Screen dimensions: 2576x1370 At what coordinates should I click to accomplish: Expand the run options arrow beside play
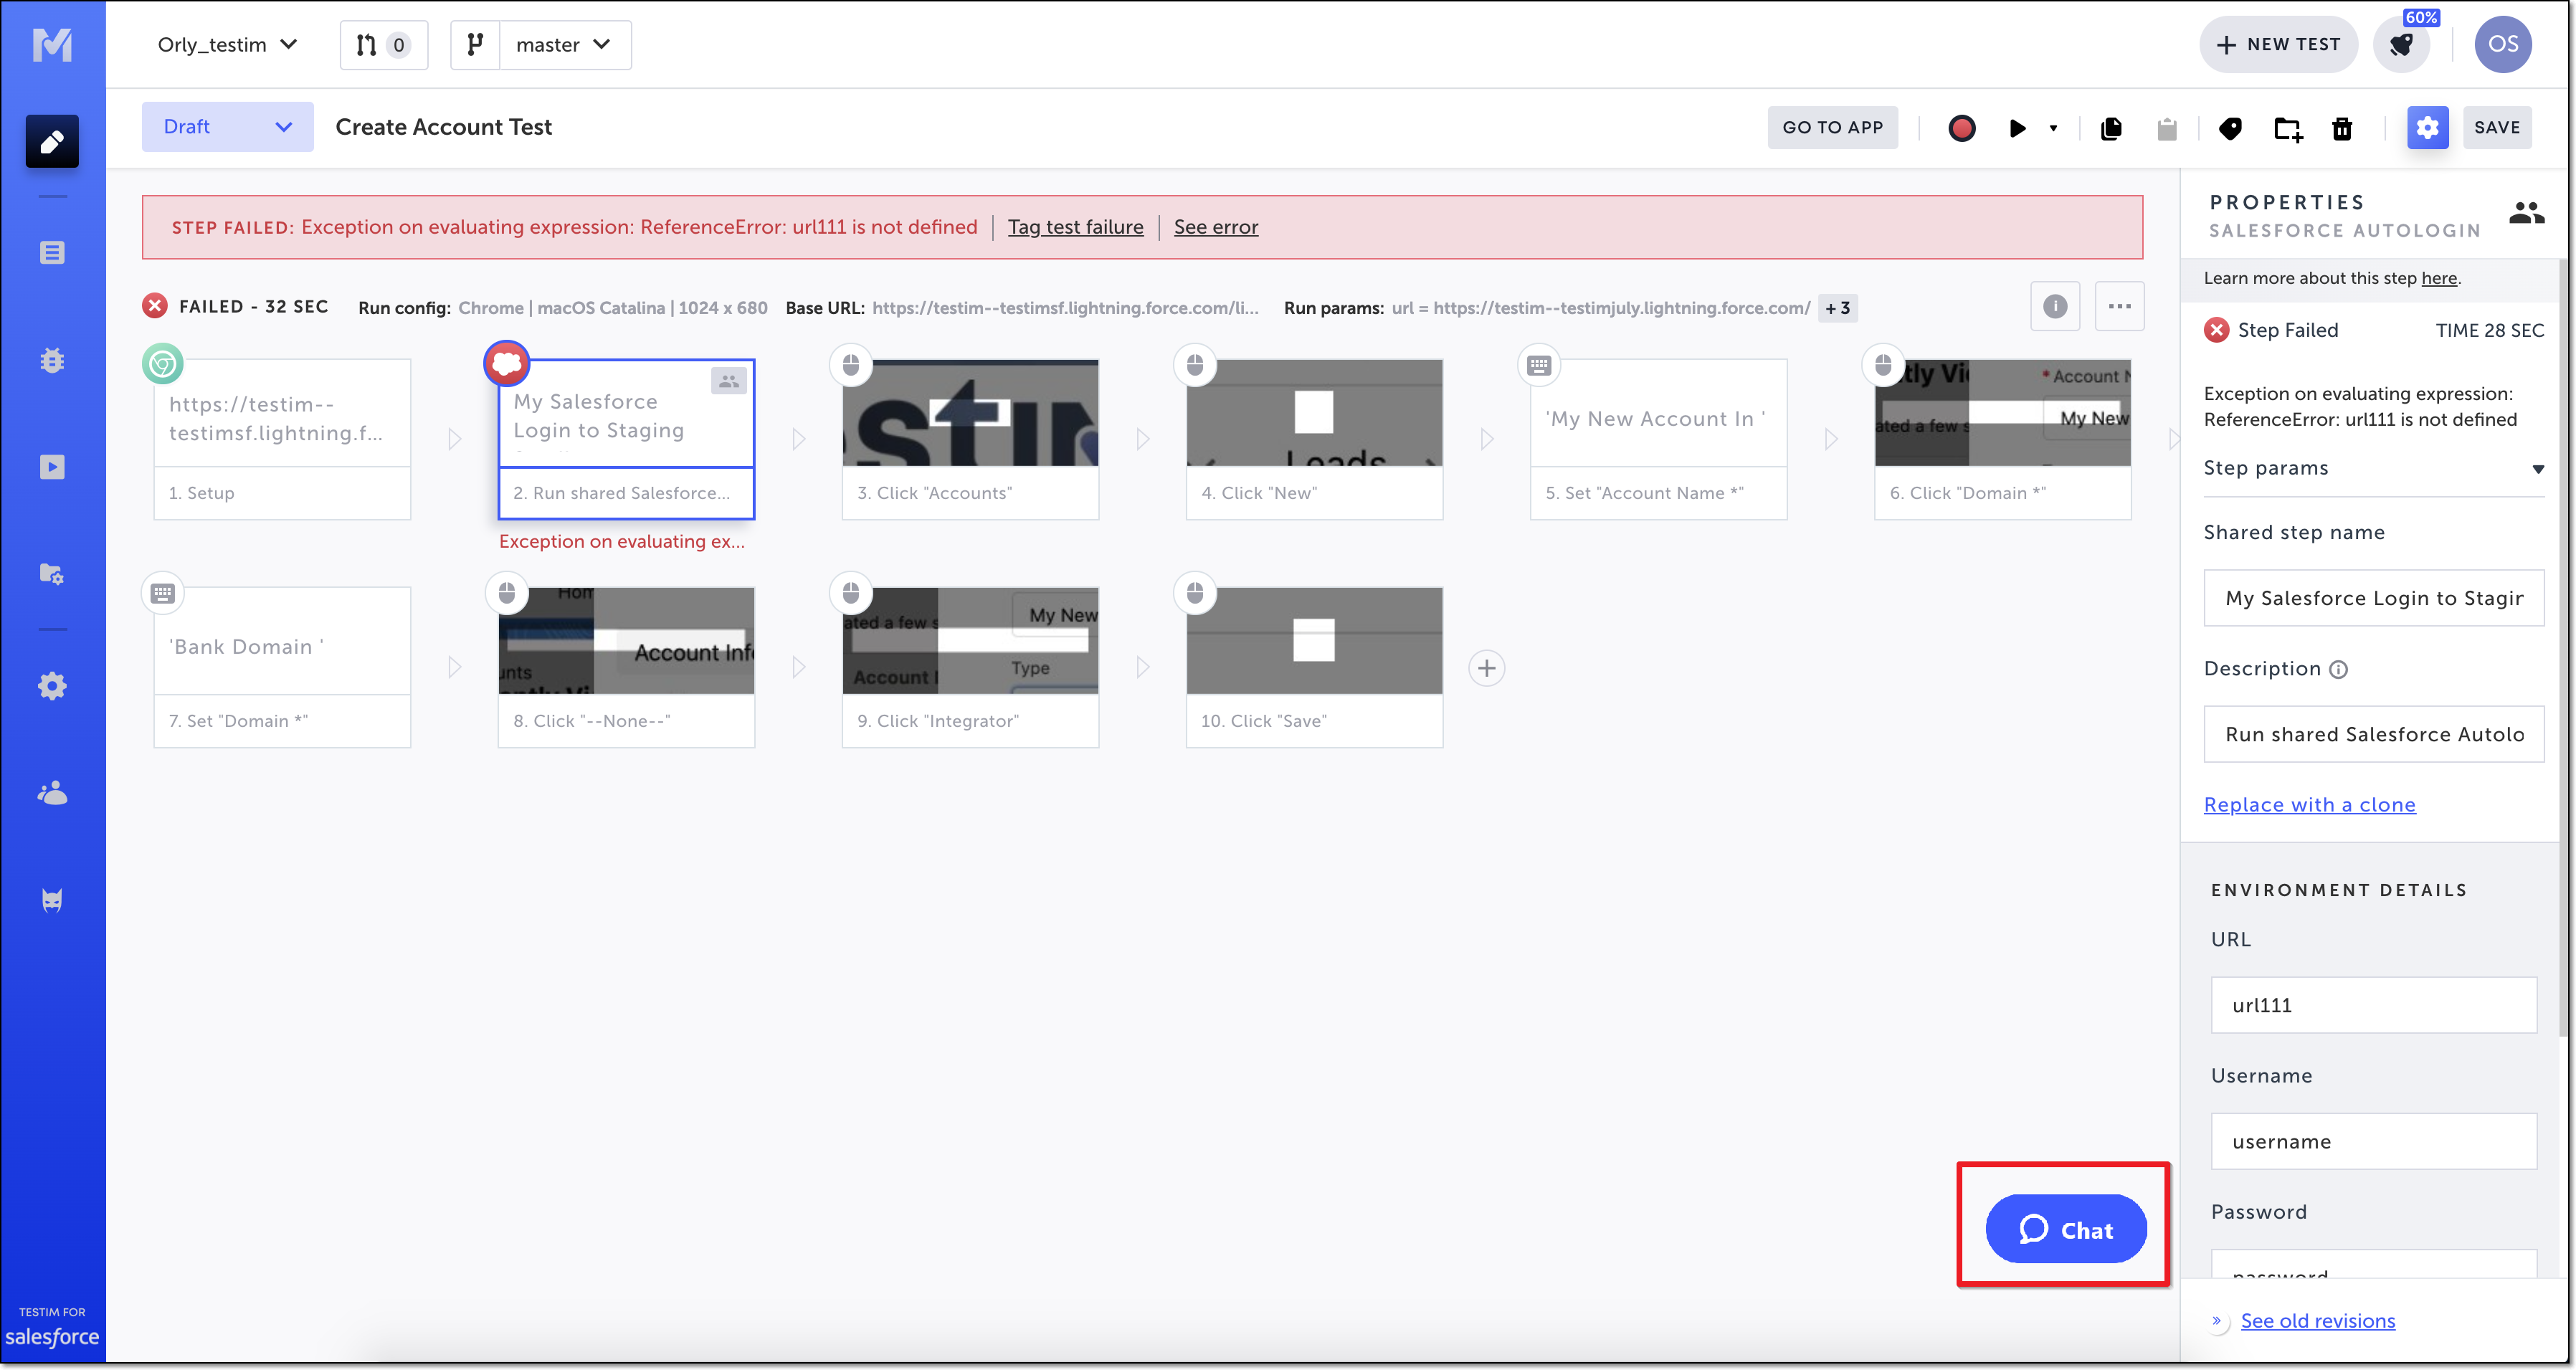click(x=2053, y=128)
